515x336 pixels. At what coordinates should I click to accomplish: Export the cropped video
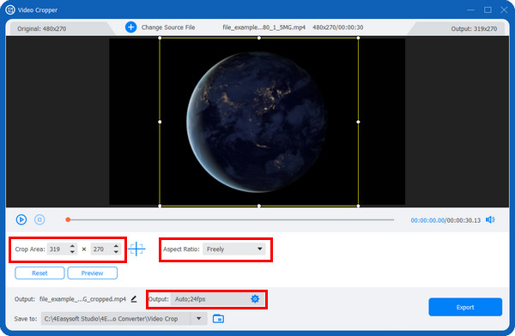pos(465,307)
